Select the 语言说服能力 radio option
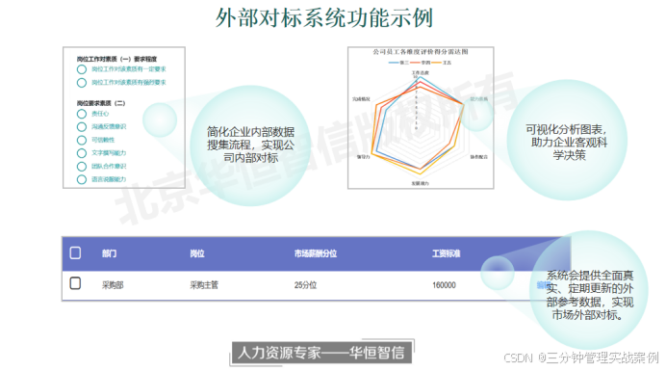The height and width of the screenshot is (371, 666). (82, 179)
